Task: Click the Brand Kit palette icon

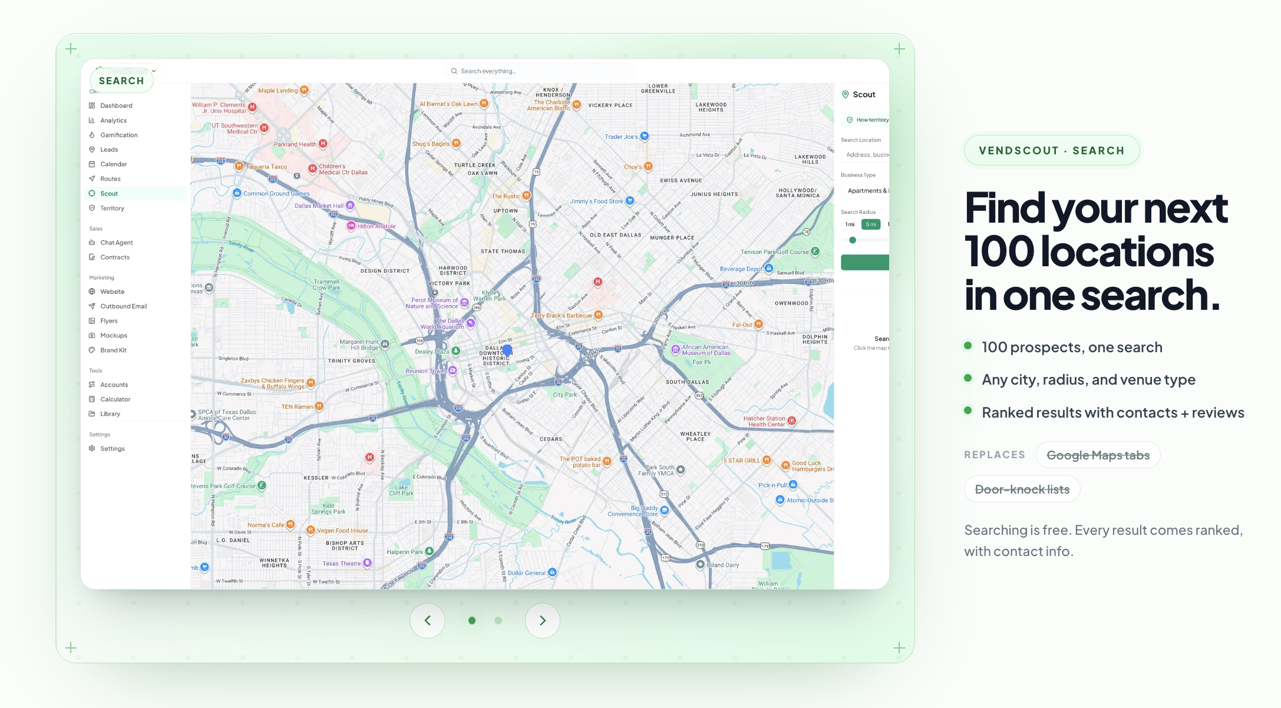Action: point(92,350)
